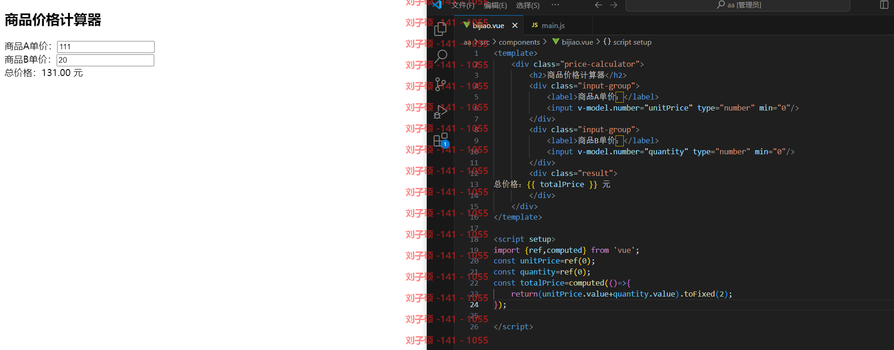The width and height of the screenshot is (894, 350).
Task: Switch to the main.js tab
Action: (553, 25)
